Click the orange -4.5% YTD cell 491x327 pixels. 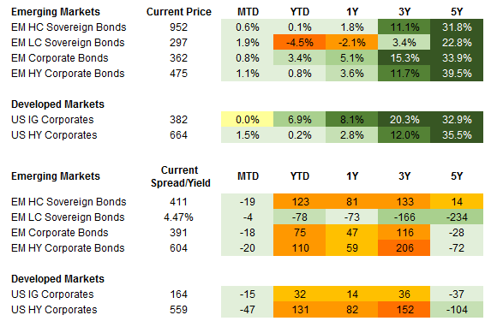coord(299,43)
